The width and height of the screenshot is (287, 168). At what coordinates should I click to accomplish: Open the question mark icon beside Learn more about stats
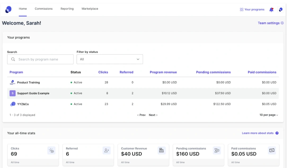pyautogui.click(x=277, y=133)
